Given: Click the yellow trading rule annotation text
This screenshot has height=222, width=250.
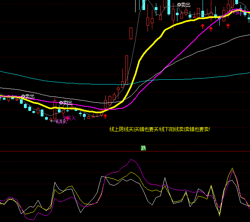Looking at the screenshot, I should [159, 129].
